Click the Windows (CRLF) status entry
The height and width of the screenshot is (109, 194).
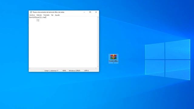(x=74, y=71)
